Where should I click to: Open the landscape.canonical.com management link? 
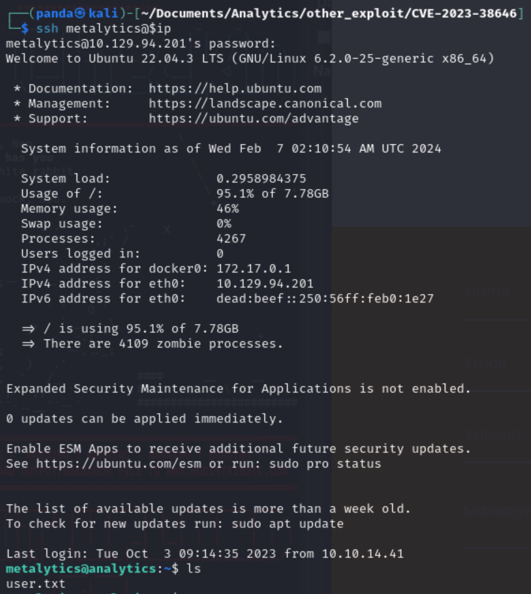coord(265,104)
